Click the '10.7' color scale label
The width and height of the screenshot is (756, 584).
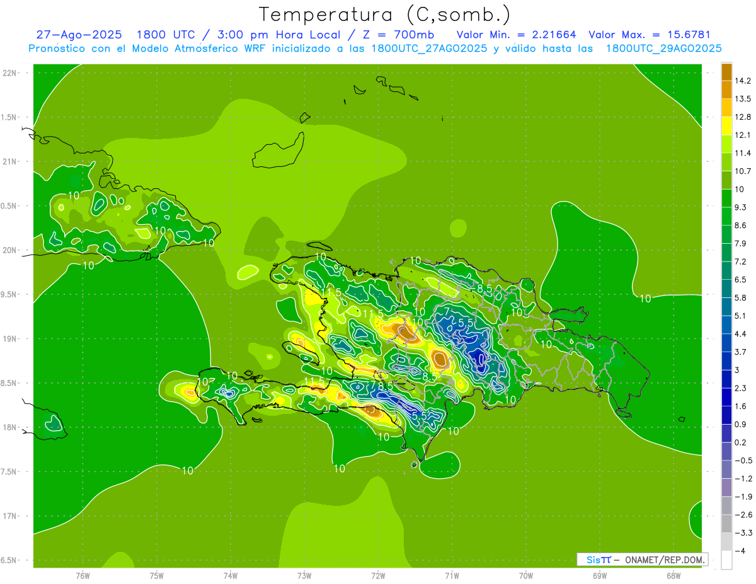click(743, 171)
